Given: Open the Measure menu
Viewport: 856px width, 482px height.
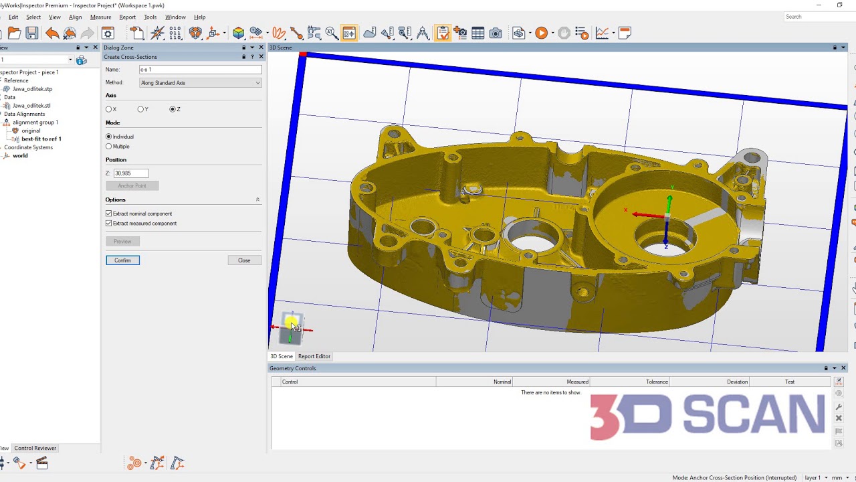Looking at the screenshot, I should (x=100, y=17).
